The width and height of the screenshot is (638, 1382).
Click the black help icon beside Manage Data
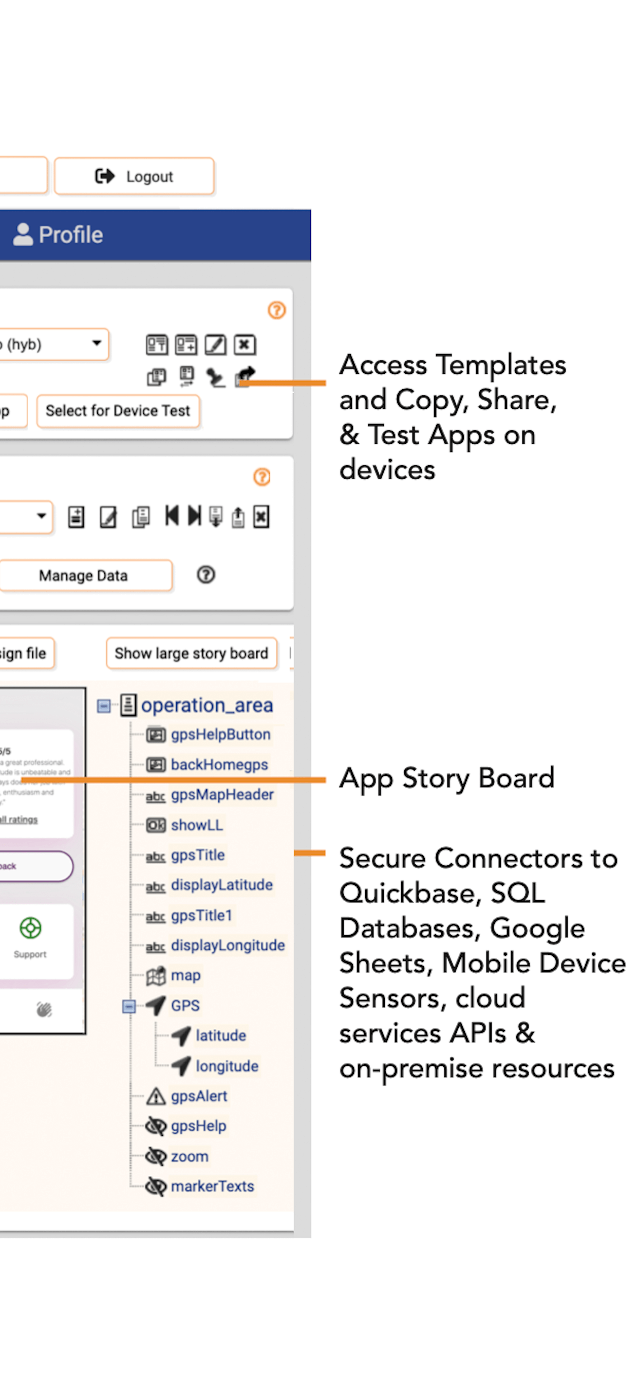pos(206,575)
